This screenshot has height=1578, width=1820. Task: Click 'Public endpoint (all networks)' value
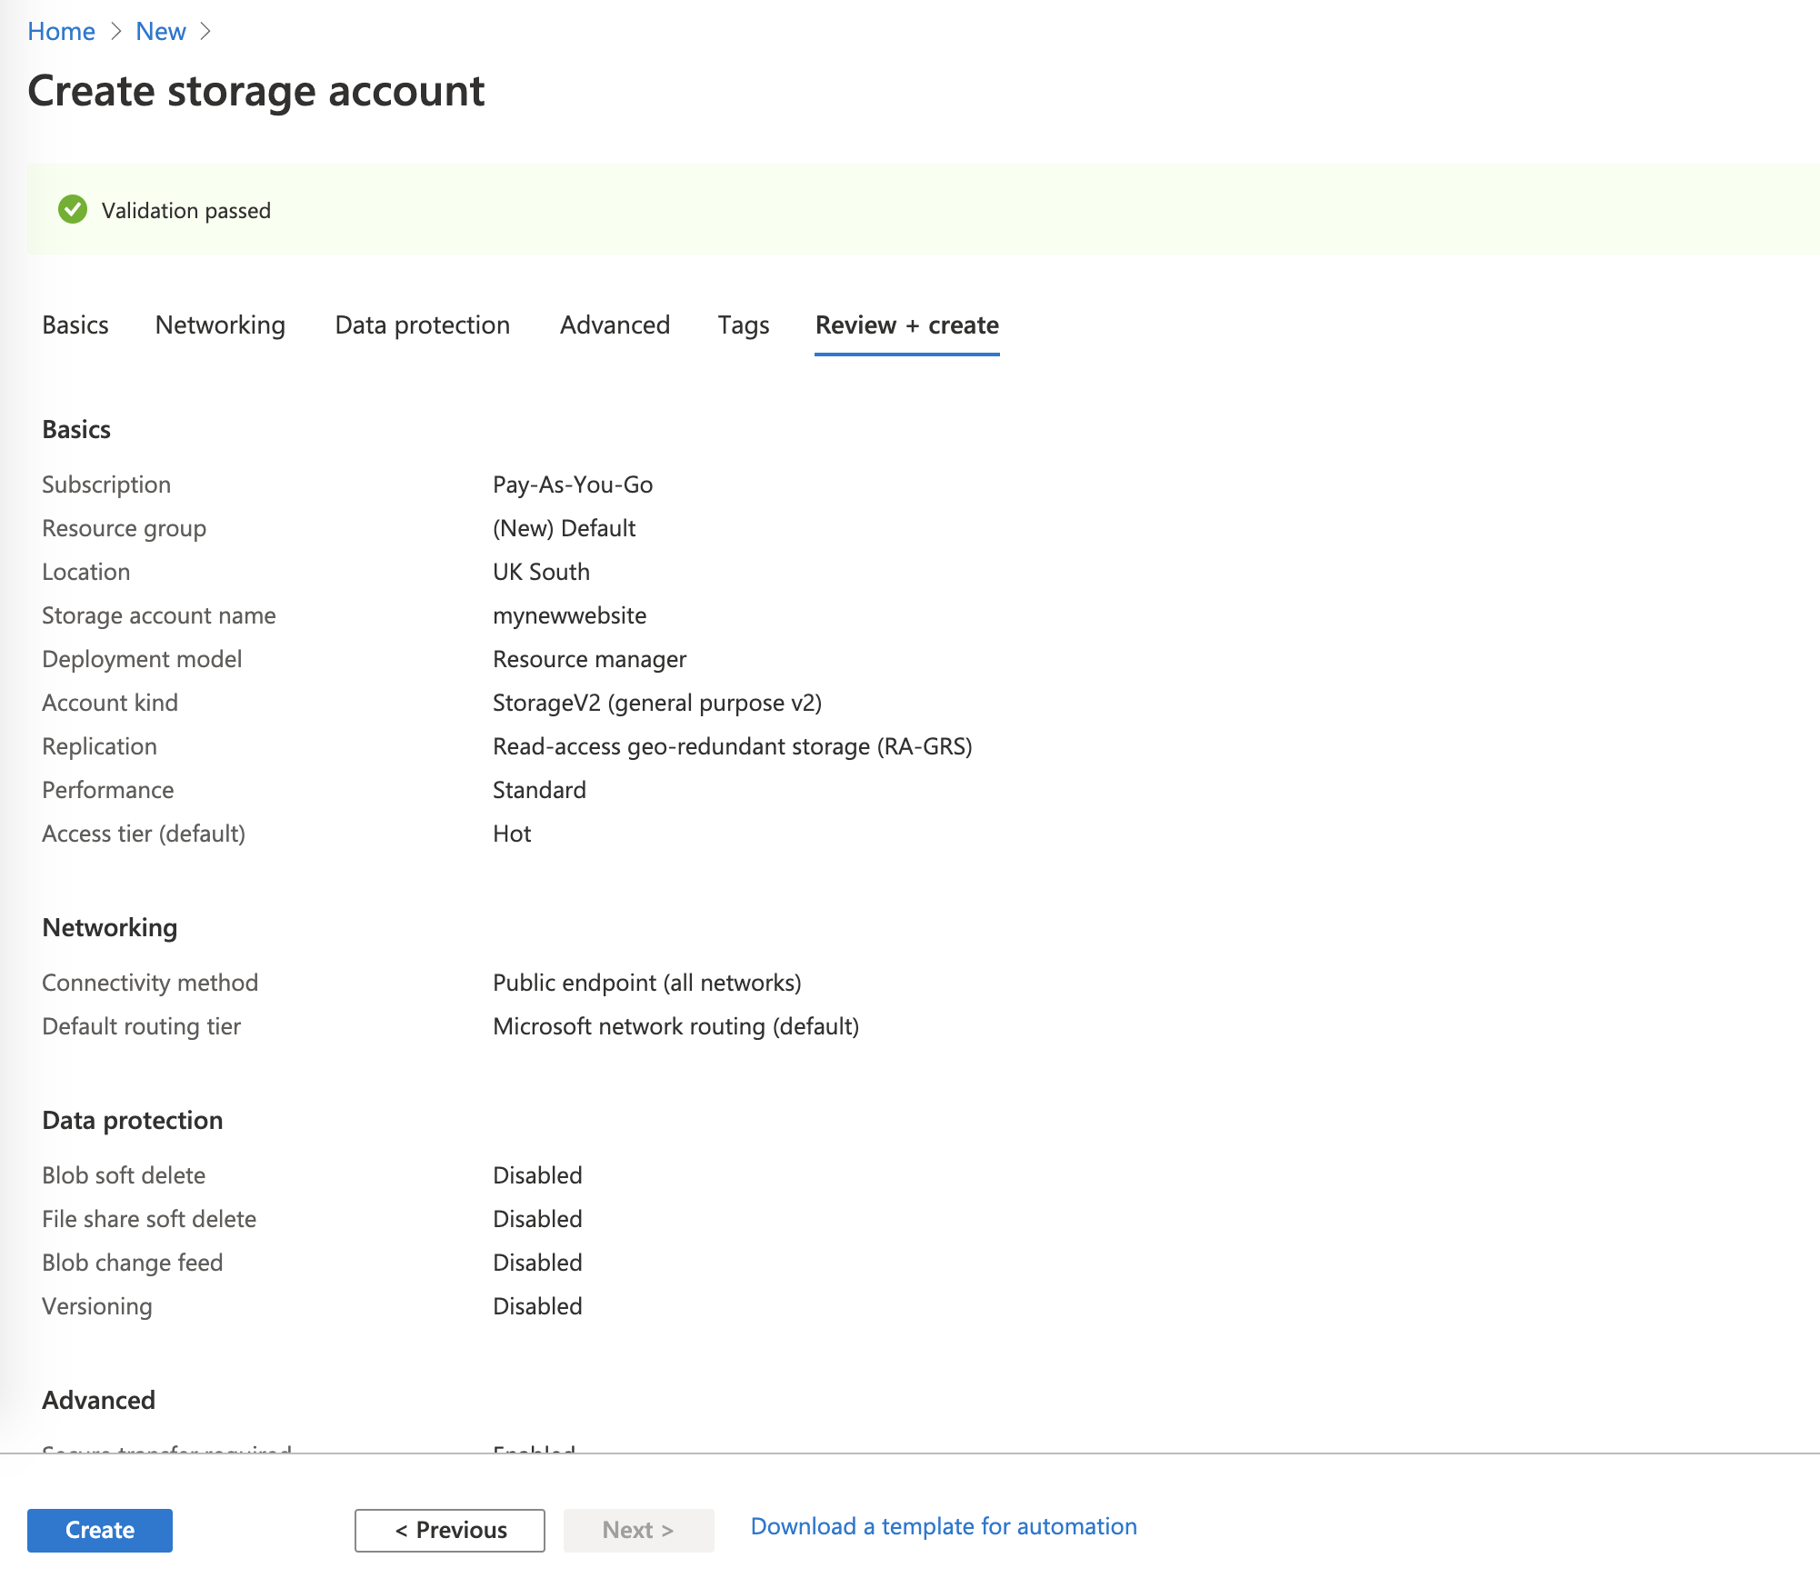pos(647,983)
